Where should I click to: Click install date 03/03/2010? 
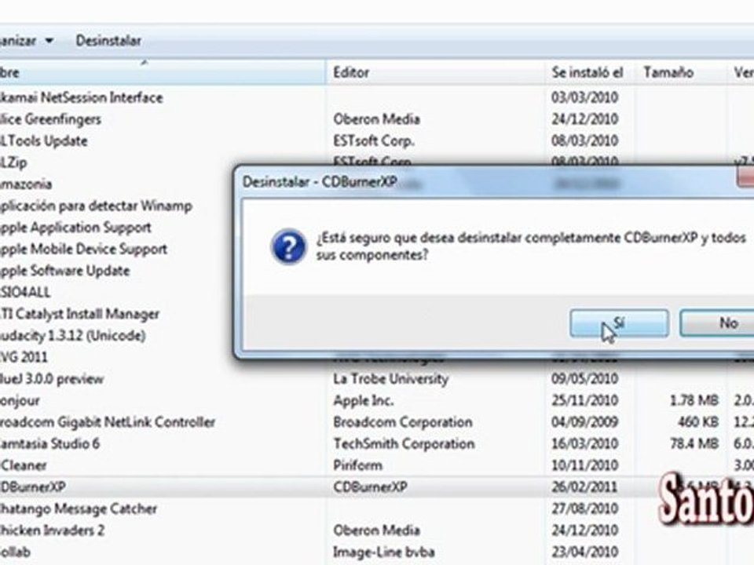[x=584, y=97]
